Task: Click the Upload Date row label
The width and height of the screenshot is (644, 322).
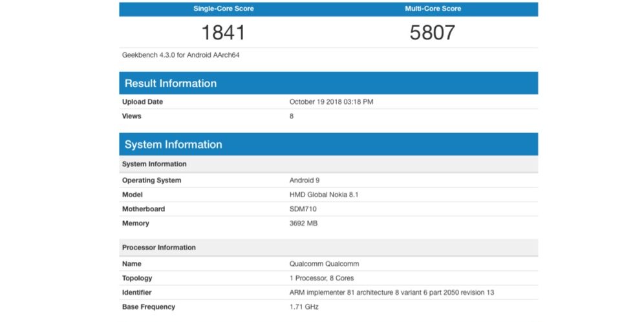Action: pos(142,102)
